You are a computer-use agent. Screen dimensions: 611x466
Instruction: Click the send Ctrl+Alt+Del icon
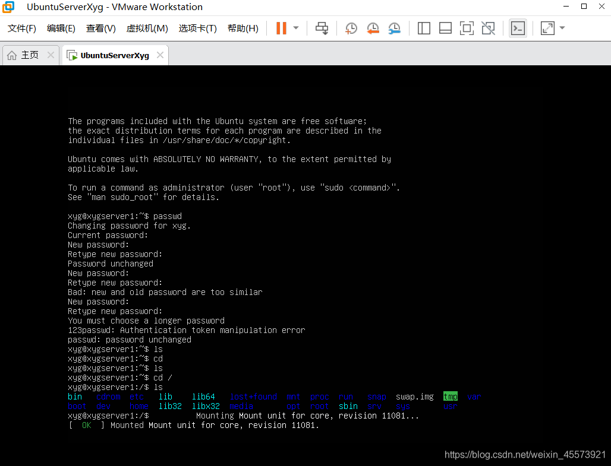(x=322, y=28)
